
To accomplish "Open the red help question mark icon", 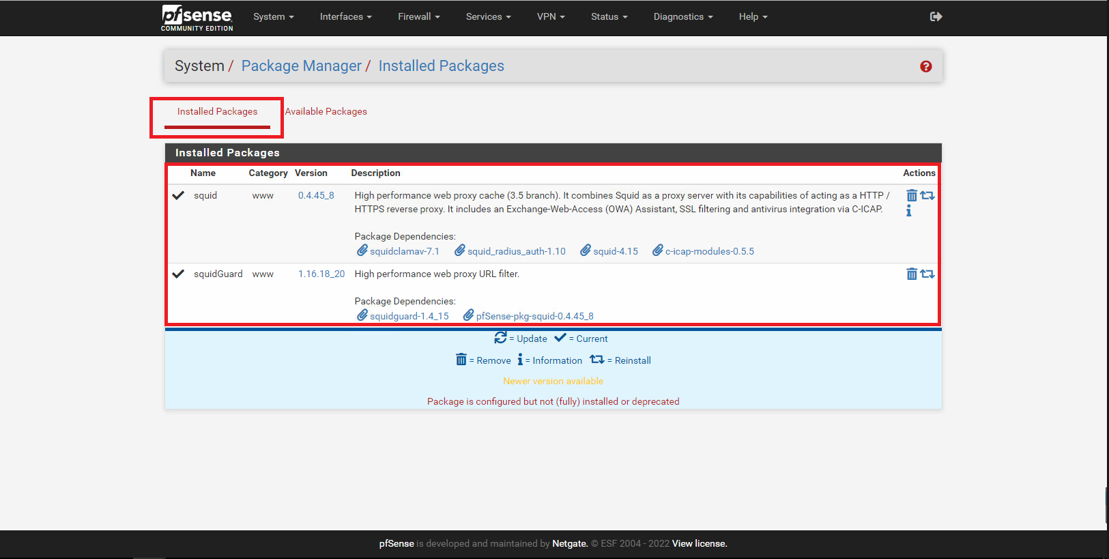I will [925, 66].
